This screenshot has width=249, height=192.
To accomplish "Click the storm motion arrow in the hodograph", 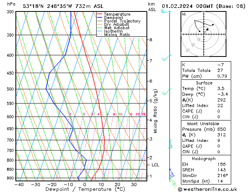I will [x=206, y=31].
